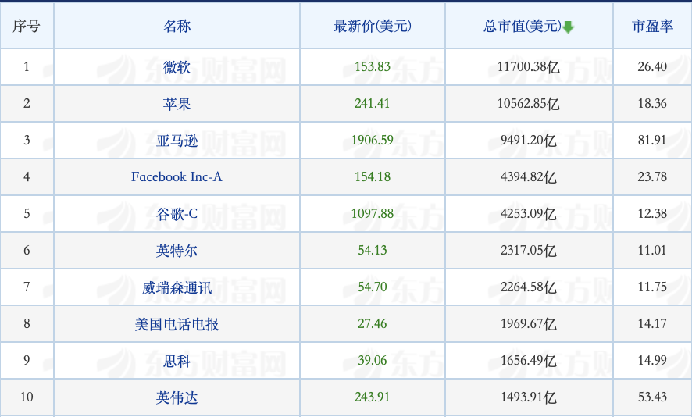This screenshot has width=692, height=417.
Task: Sort by 总市值(美元) column header
Action: 522,26
